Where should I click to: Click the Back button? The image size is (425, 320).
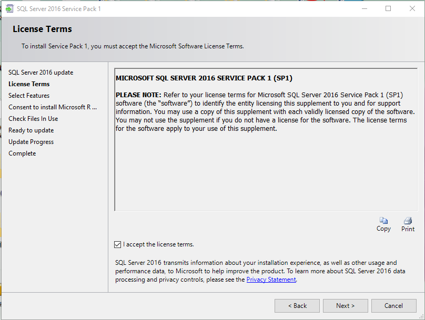pos(297,305)
